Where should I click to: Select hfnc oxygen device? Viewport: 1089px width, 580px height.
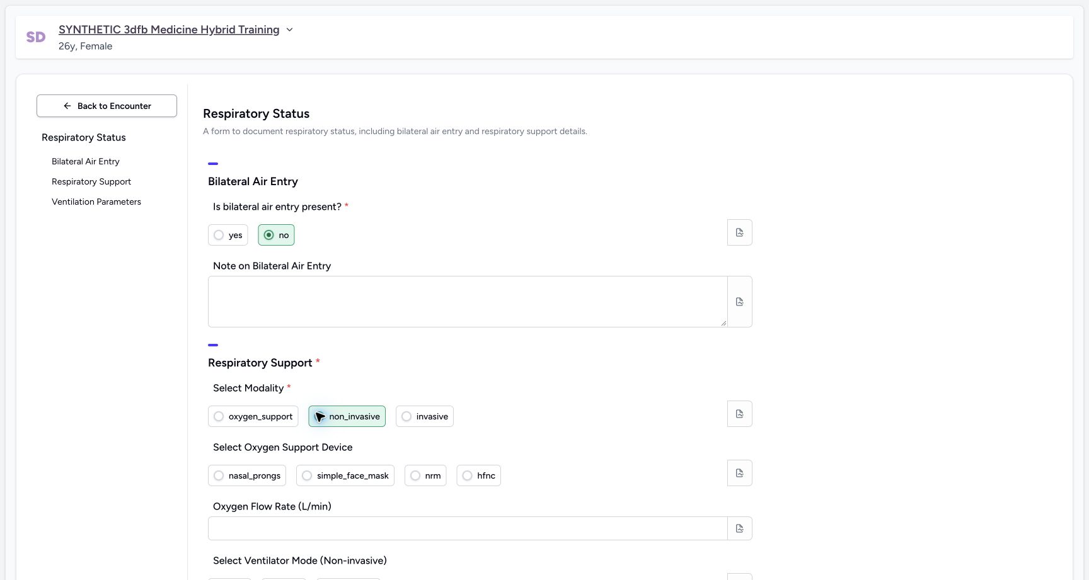(478, 475)
